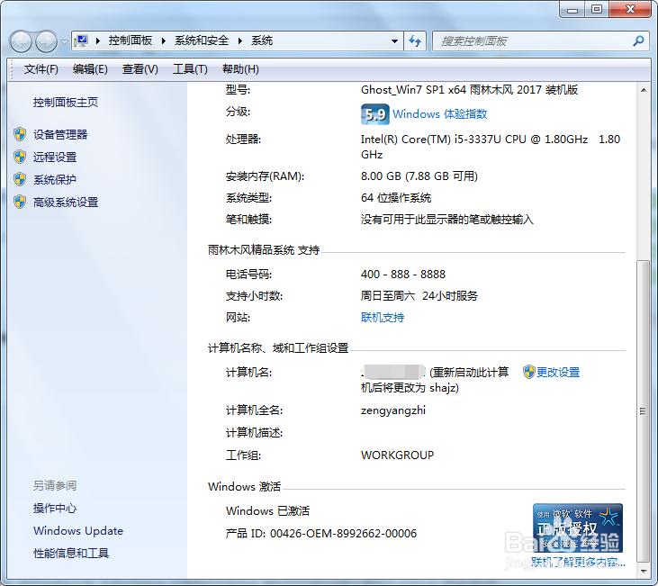
Task: Select the 64 位操作系统 system type value
Action: [x=396, y=198]
